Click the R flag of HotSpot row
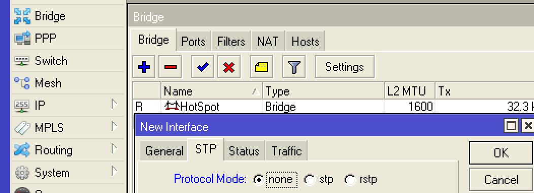The width and height of the screenshot is (534, 193). tap(139, 107)
